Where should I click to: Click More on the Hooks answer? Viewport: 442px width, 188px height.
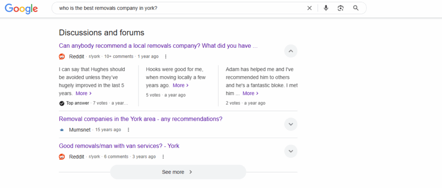pyautogui.click(x=181, y=85)
